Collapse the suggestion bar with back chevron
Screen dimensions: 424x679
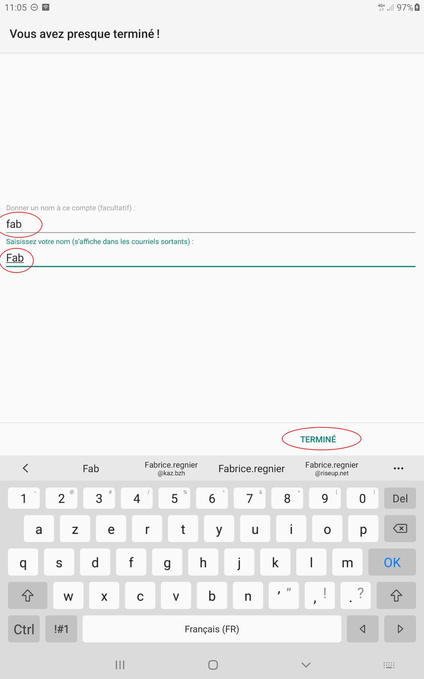coord(26,468)
